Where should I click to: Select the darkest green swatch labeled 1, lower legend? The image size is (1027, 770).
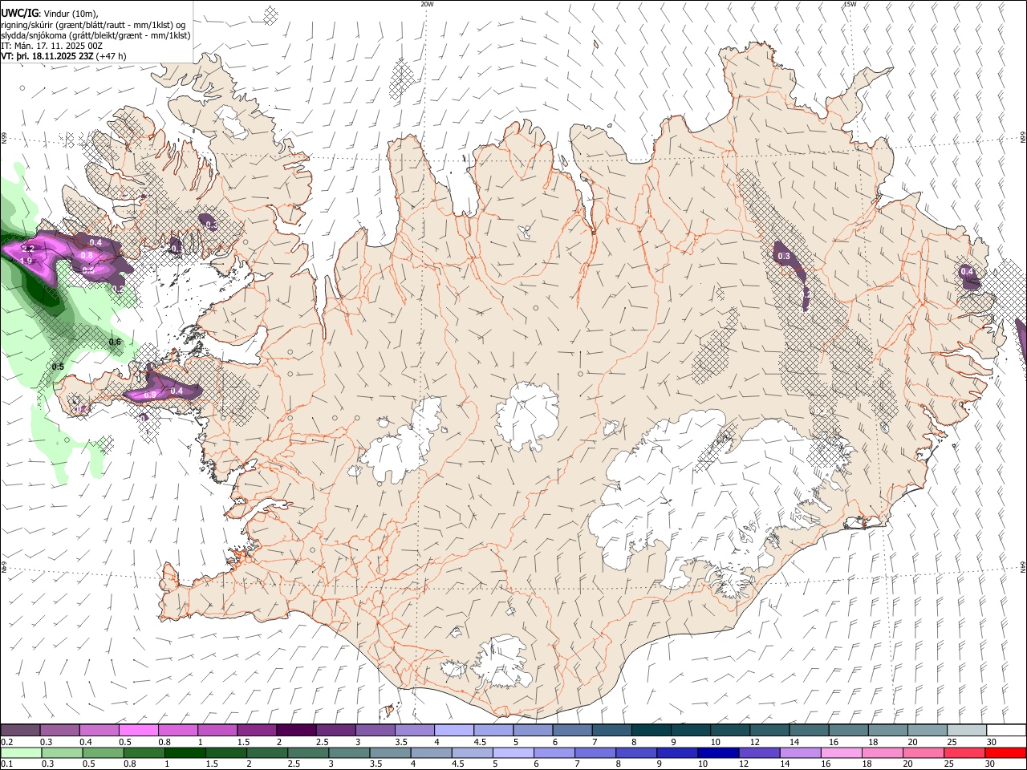point(185,752)
